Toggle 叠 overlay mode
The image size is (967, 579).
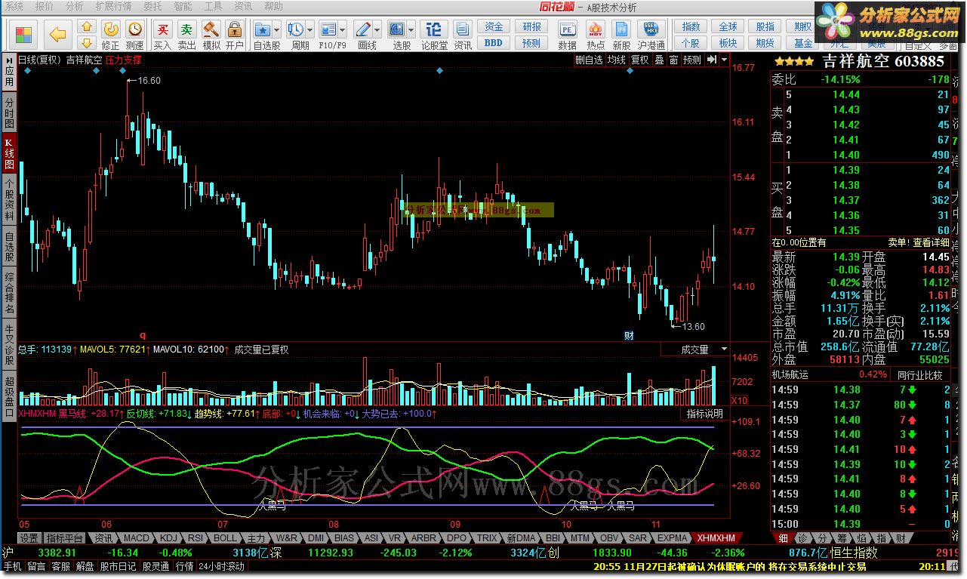point(659,60)
